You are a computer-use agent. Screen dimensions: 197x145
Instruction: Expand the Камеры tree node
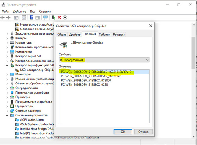coord(7,38)
